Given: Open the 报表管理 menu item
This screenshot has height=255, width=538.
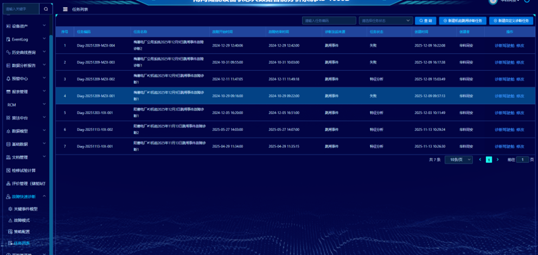Looking at the screenshot, I should tap(20, 92).
